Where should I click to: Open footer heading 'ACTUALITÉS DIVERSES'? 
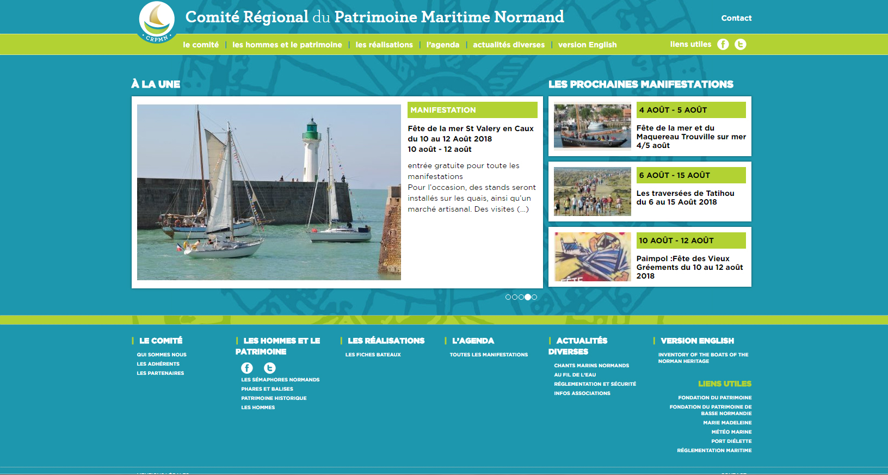[x=578, y=346]
